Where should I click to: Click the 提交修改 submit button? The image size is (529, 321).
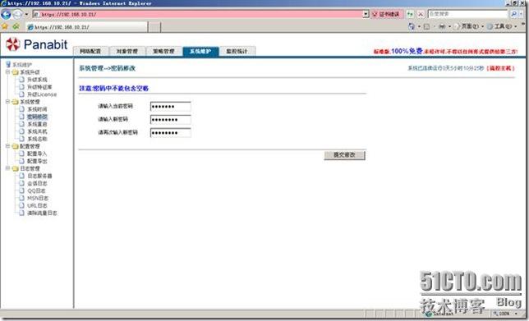point(344,155)
